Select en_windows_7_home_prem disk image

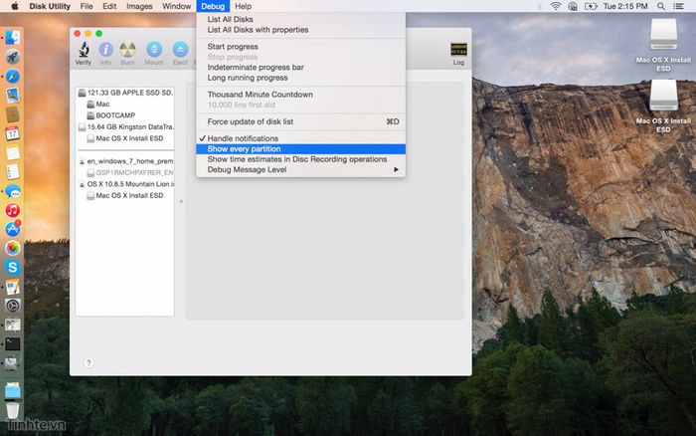pyautogui.click(x=125, y=161)
